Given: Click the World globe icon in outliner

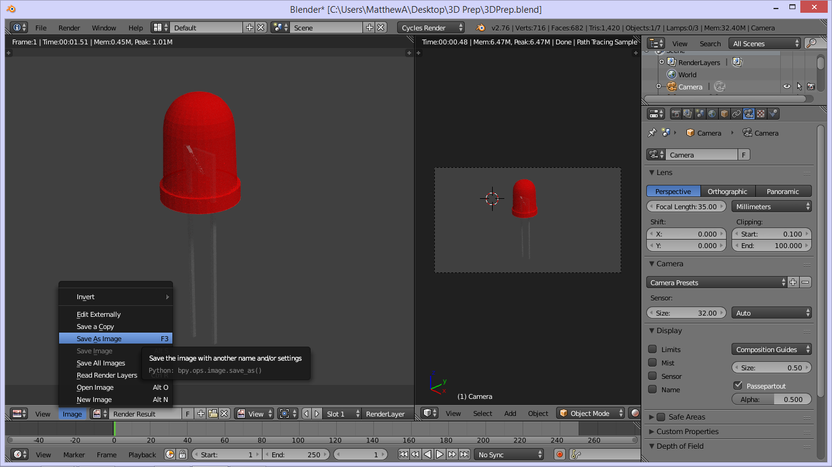Looking at the screenshot, I should click(x=672, y=74).
